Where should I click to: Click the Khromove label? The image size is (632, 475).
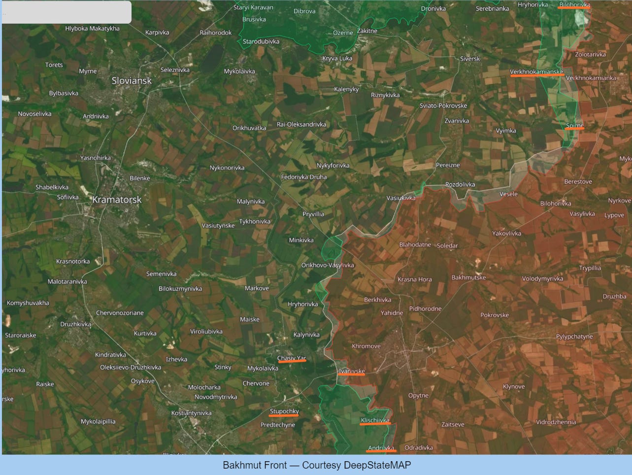click(x=366, y=346)
